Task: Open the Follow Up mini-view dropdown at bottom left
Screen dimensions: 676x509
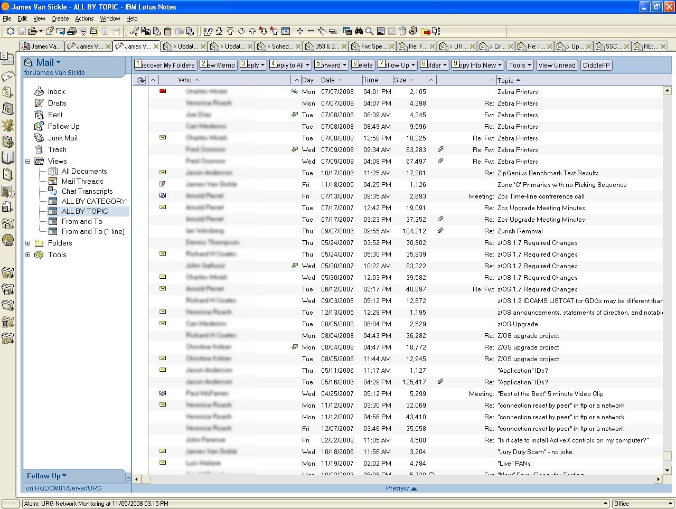Action: tap(47, 476)
